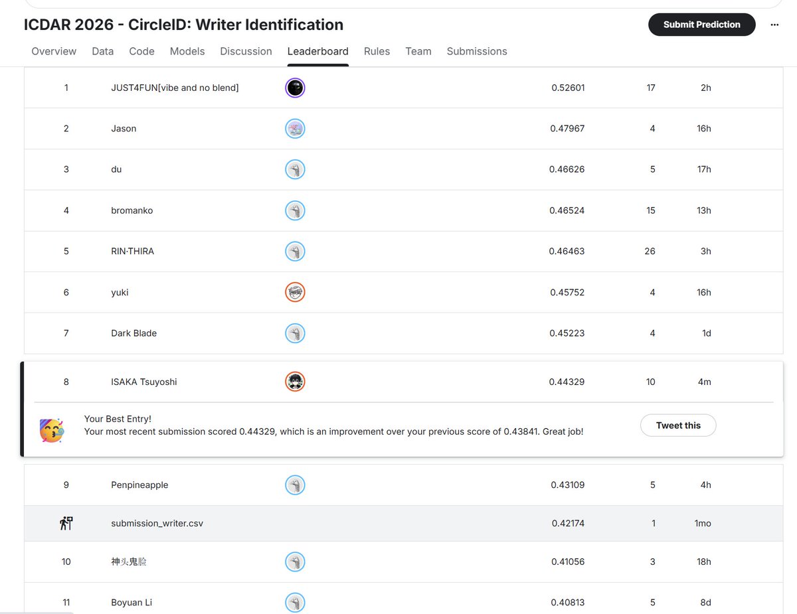This screenshot has width=797, height=614.
Task: Open Penpineapple's profile avatar
Action: point(295,485)
